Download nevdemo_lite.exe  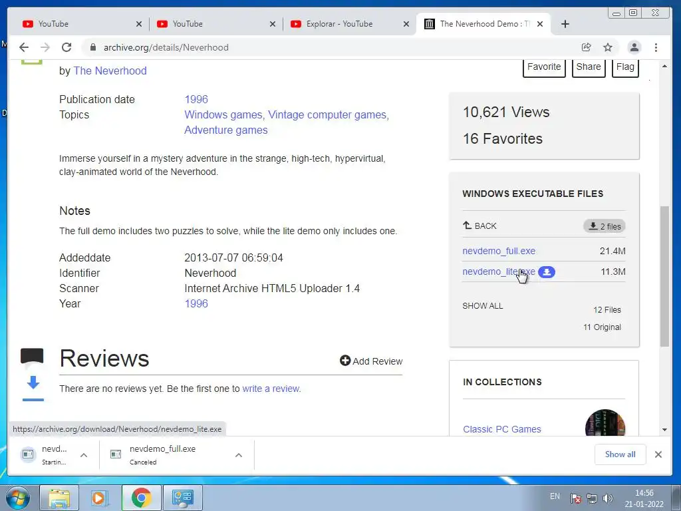tap(499, 271)
